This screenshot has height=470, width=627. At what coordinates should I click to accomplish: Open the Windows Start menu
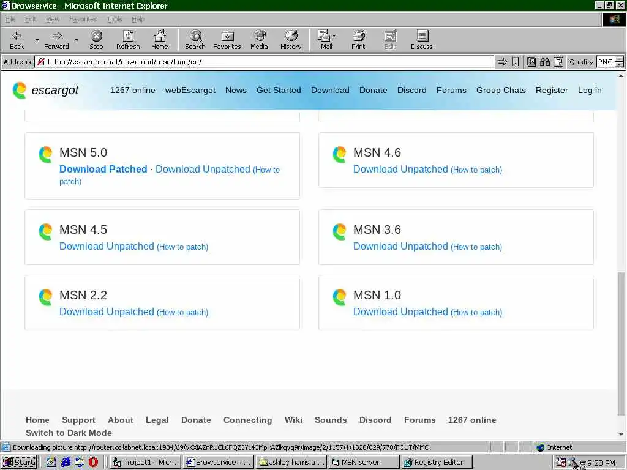tap(19, 463)
